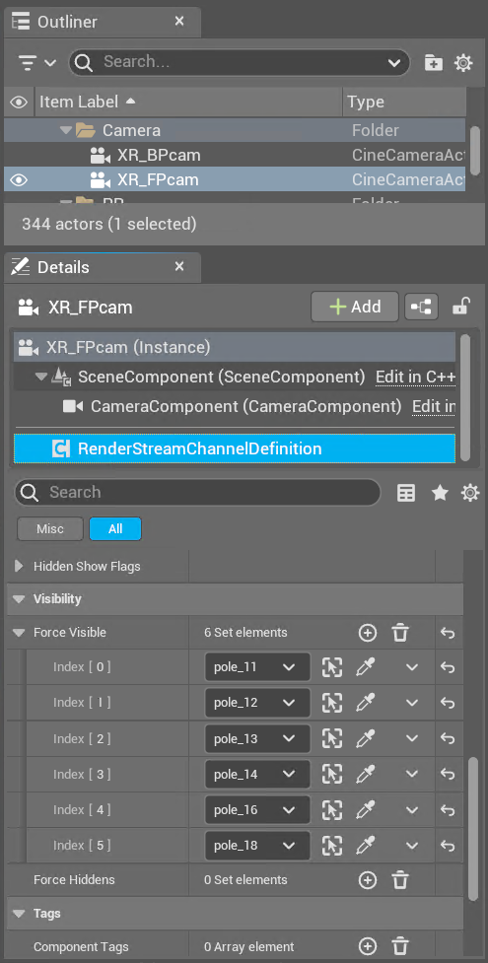Viewport: 488px width, 963px height.
Task: Open the pole_12 actor dropdown
Action: (x=257, y=703)
